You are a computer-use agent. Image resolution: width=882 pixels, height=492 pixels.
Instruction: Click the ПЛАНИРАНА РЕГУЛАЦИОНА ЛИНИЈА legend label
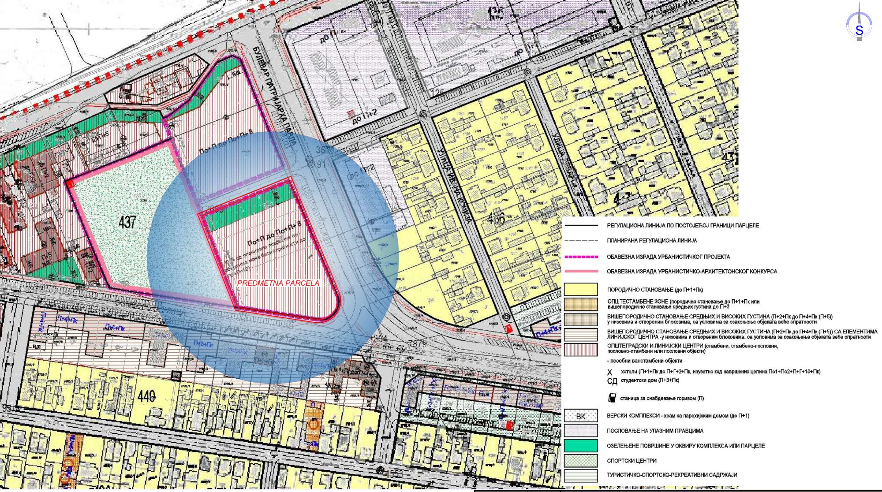652,241
